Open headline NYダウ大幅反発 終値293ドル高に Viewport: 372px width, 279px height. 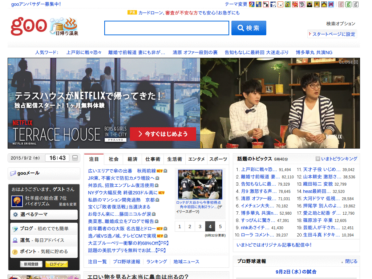click(x=123, y=193)
